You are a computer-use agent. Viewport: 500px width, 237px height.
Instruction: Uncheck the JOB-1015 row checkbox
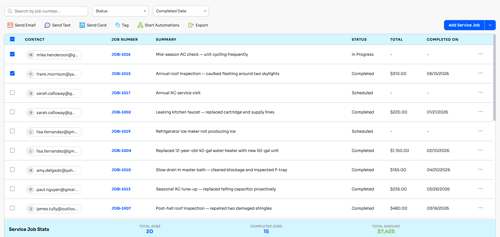pyautogui.click(x=12, y=73)
